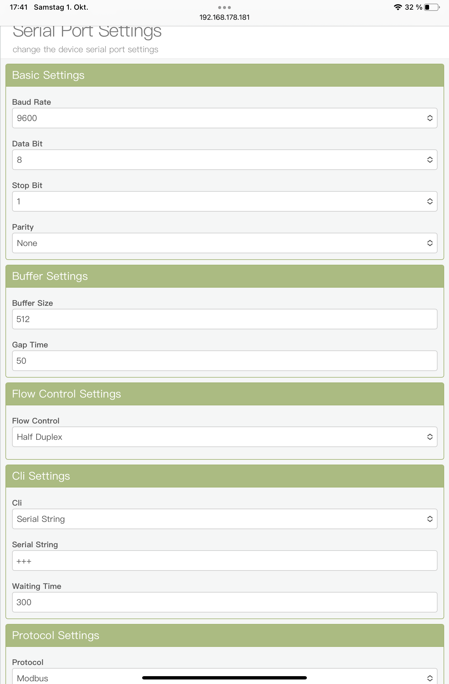Screen dimensions: 449x684
Task: Focus the Gap Time field
Action: pyautogui.click(x=224, y=361)
